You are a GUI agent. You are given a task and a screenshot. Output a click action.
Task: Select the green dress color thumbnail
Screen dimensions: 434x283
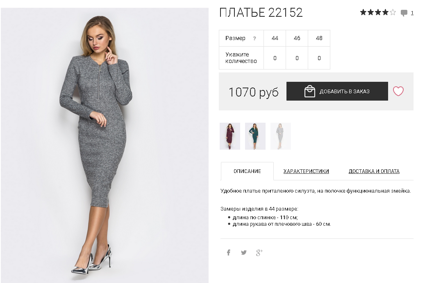coord(255,136)
